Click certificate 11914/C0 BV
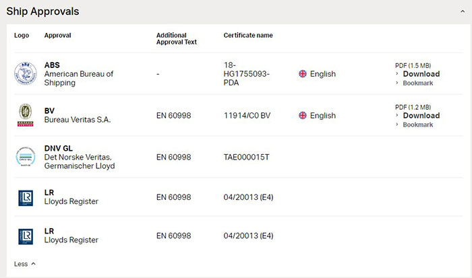 pyautogui.click(x=247, y=115)
